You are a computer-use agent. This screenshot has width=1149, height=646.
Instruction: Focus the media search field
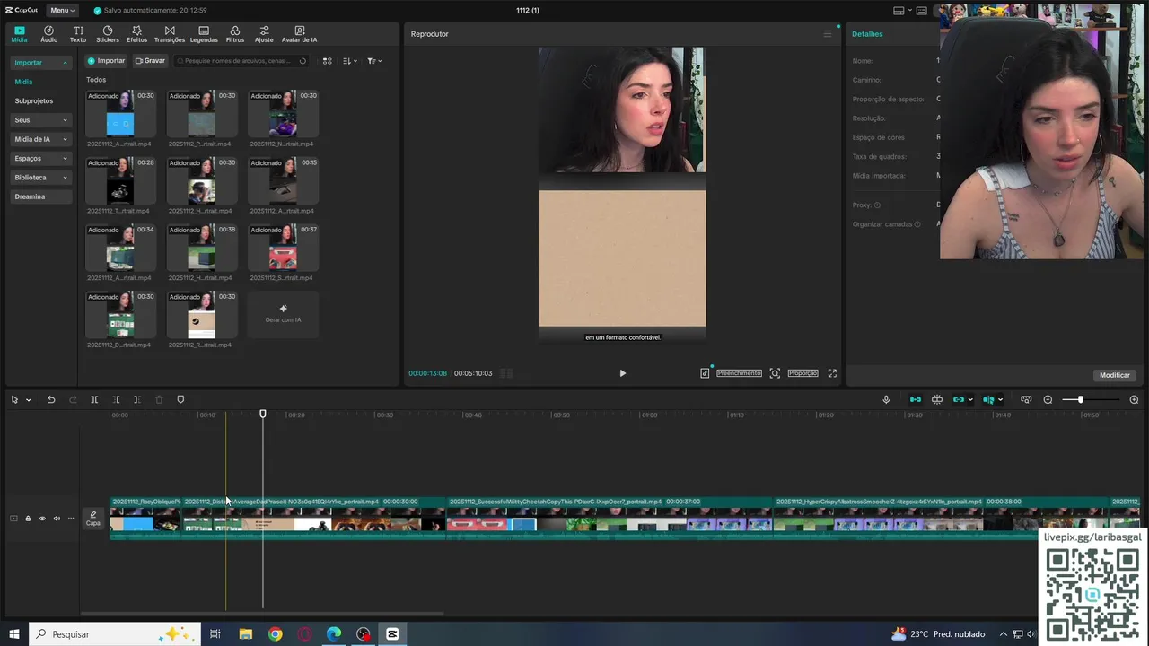tap(241, 61)
